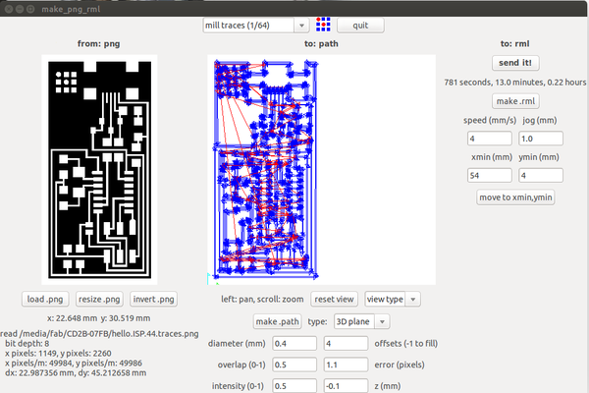Focus the overlap (0-1) input field
This screenshot has height=393, width=589.
(294, 365)
